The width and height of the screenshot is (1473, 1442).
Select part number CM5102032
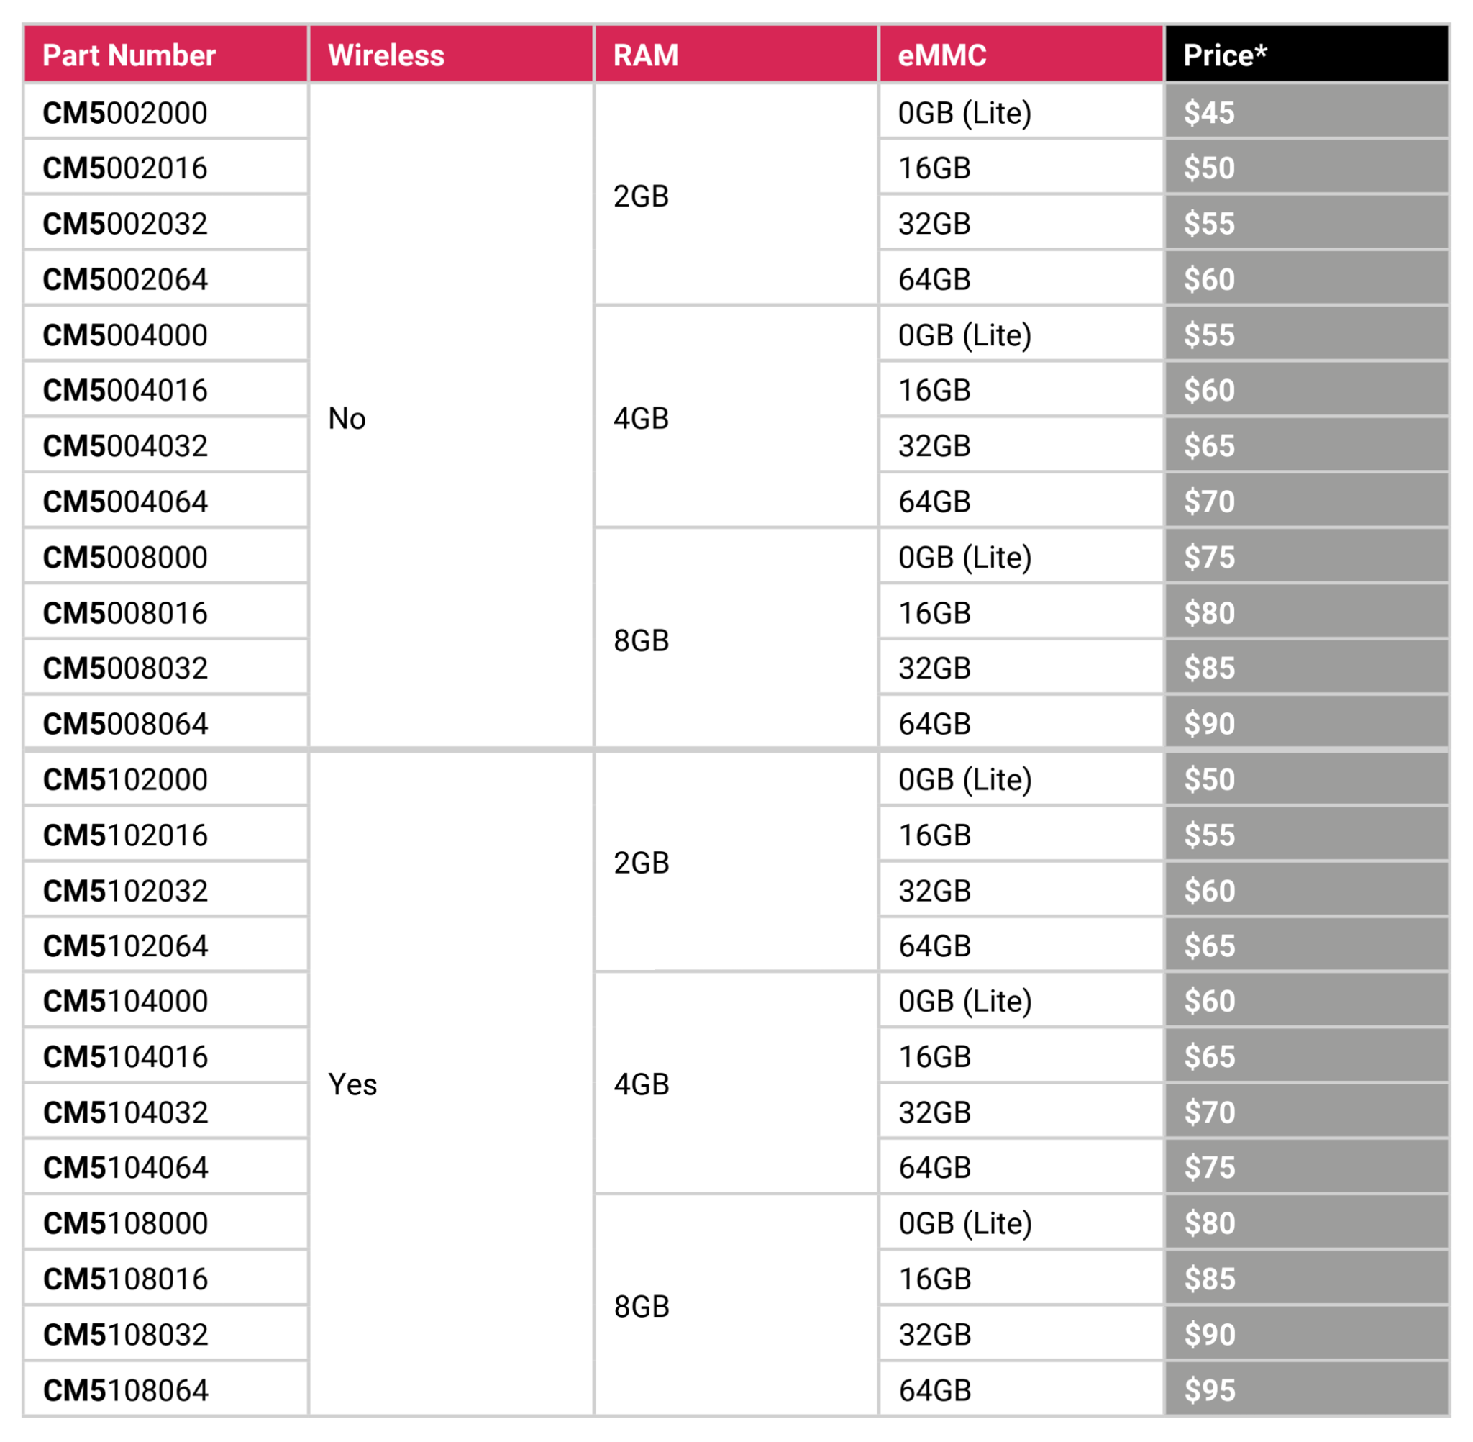125,891
